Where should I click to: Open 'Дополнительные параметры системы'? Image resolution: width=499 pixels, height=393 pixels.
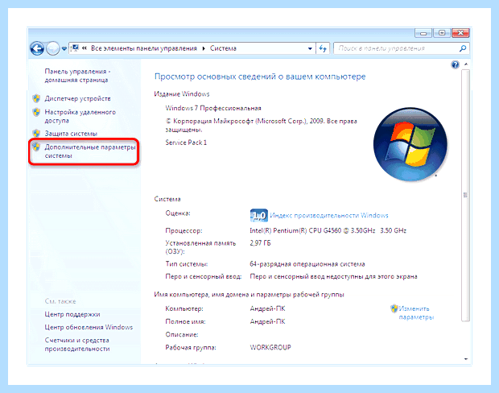click(90, 151)
